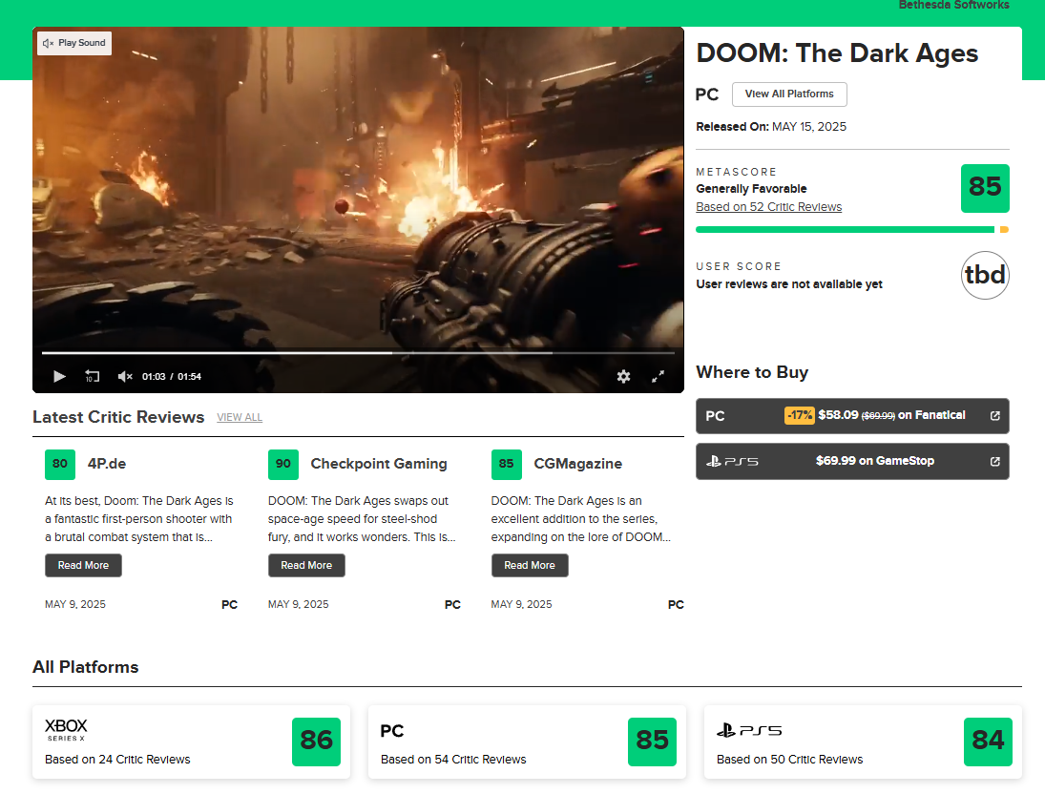Click the green 85 Metascore box
This screenshot has height=794, width=1045.
pyautogui.click(x=985, y=188)
